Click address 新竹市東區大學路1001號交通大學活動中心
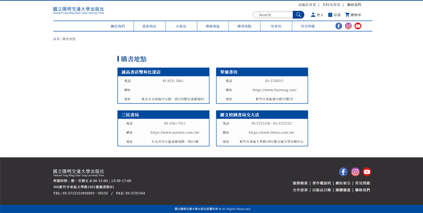The image size is (423, 213). click(272, 142)
